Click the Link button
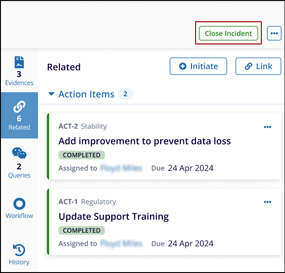This screenshot has width=285, height=273. coord(258,66)
